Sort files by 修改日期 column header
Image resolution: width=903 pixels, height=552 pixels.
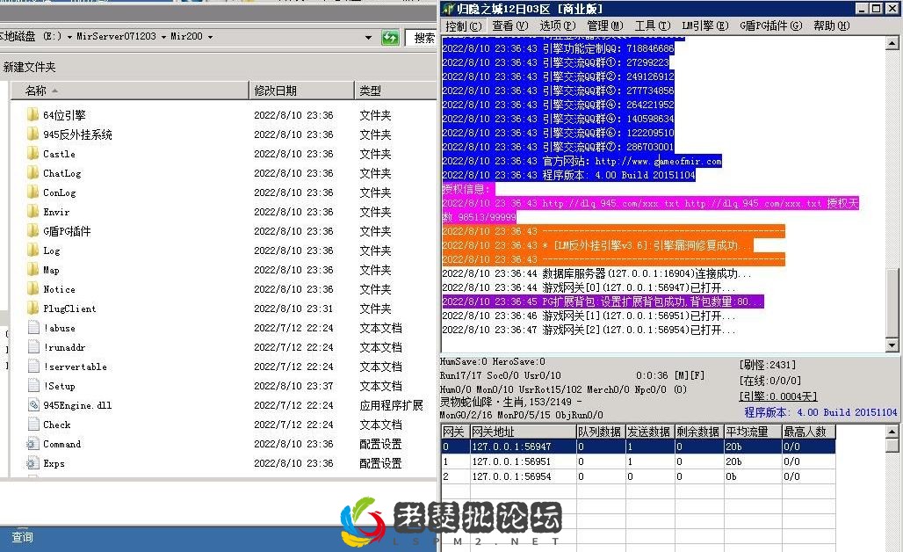point(302,91)
